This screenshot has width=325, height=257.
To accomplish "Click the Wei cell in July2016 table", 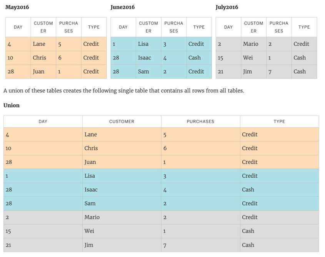I will click(248, 58).
